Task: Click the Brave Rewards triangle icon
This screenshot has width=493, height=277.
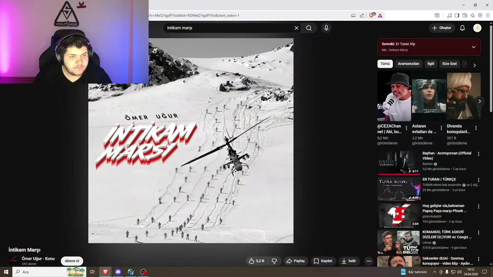Action: point(380,15)
